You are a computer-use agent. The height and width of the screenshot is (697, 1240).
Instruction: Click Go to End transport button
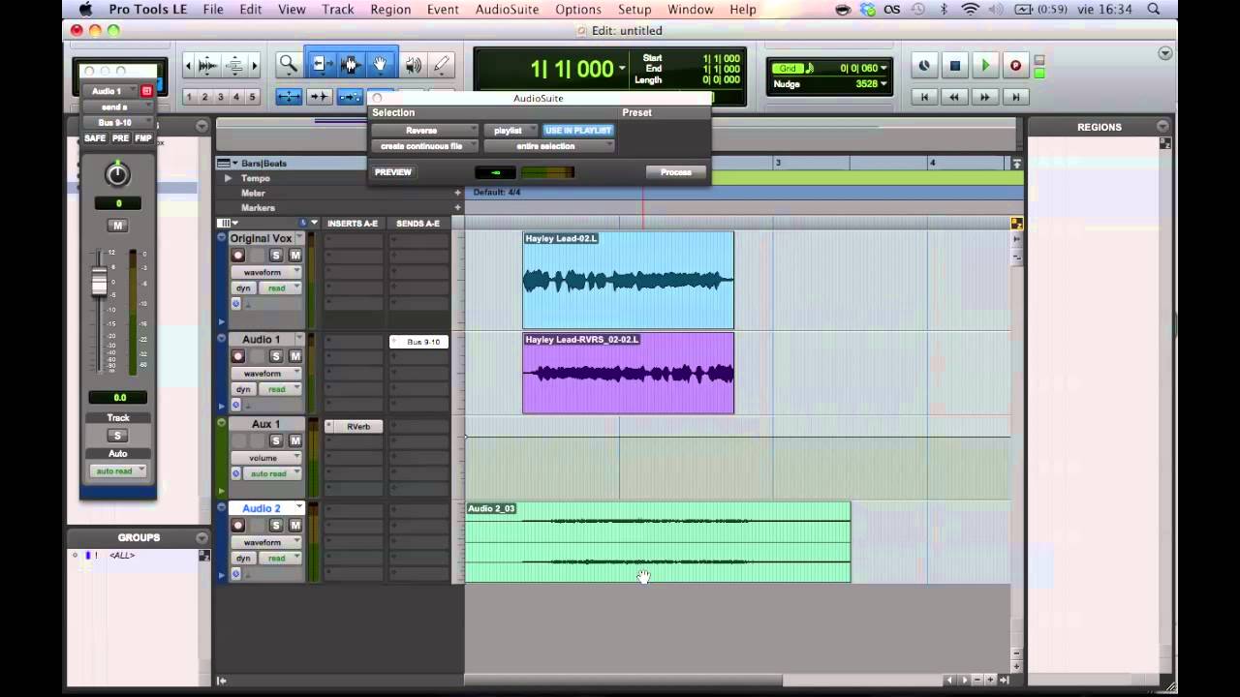pos(1015,97)
